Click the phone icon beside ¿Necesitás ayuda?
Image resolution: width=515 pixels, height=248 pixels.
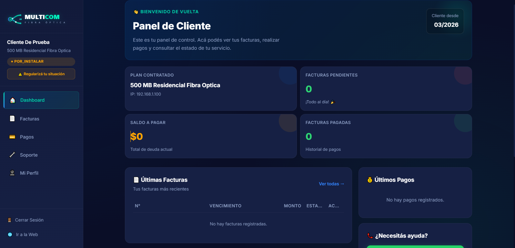click(x=370, y=236)
